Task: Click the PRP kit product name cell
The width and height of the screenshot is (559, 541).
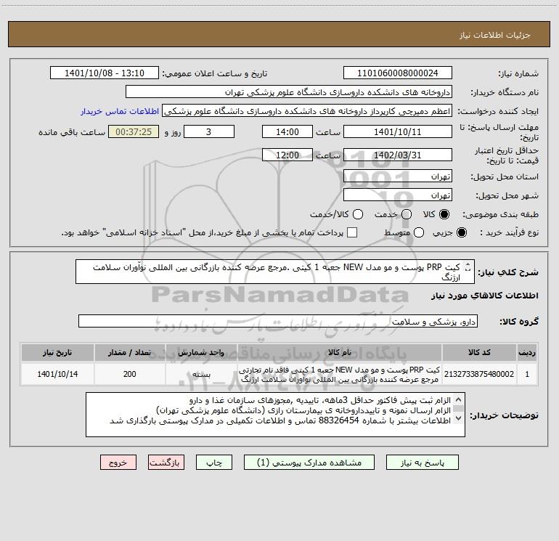Action: click(x=340, y=374)
